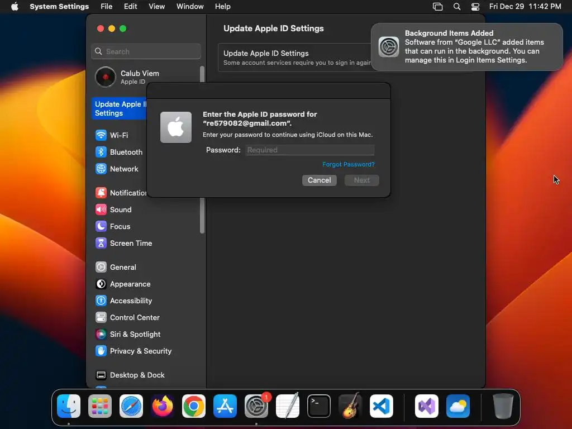
Task: Click System Settings Dock icon with badge
Action: point(256,406)
